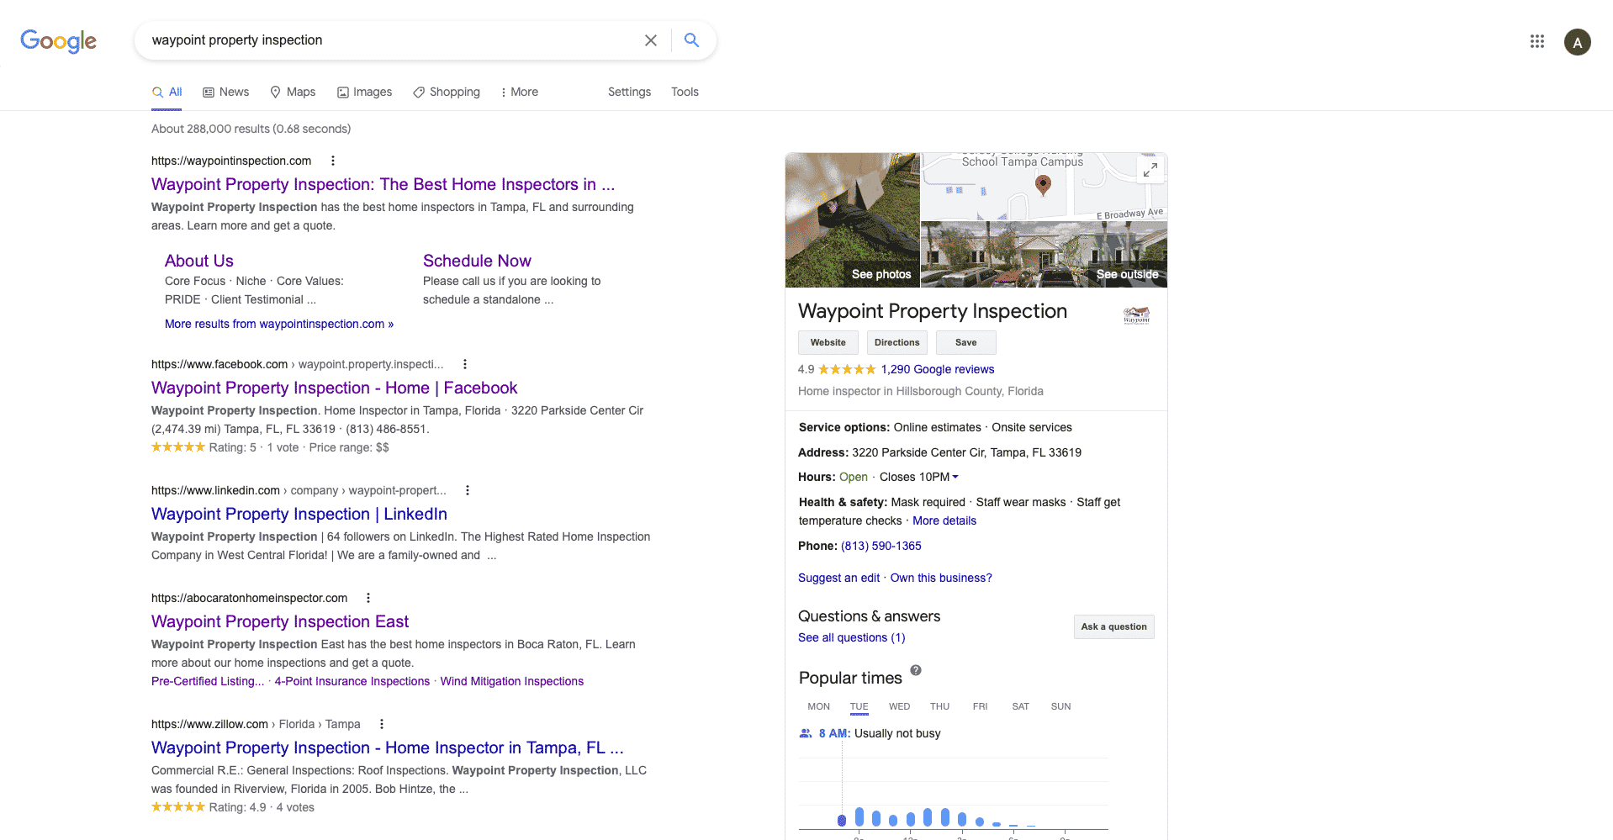Open options menu for Zillow result
Screen dimensions: 1613x840
pos(382,724)
